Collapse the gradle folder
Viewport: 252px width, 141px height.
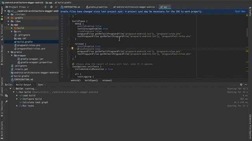pyautogui.click(x=9, y=52)
